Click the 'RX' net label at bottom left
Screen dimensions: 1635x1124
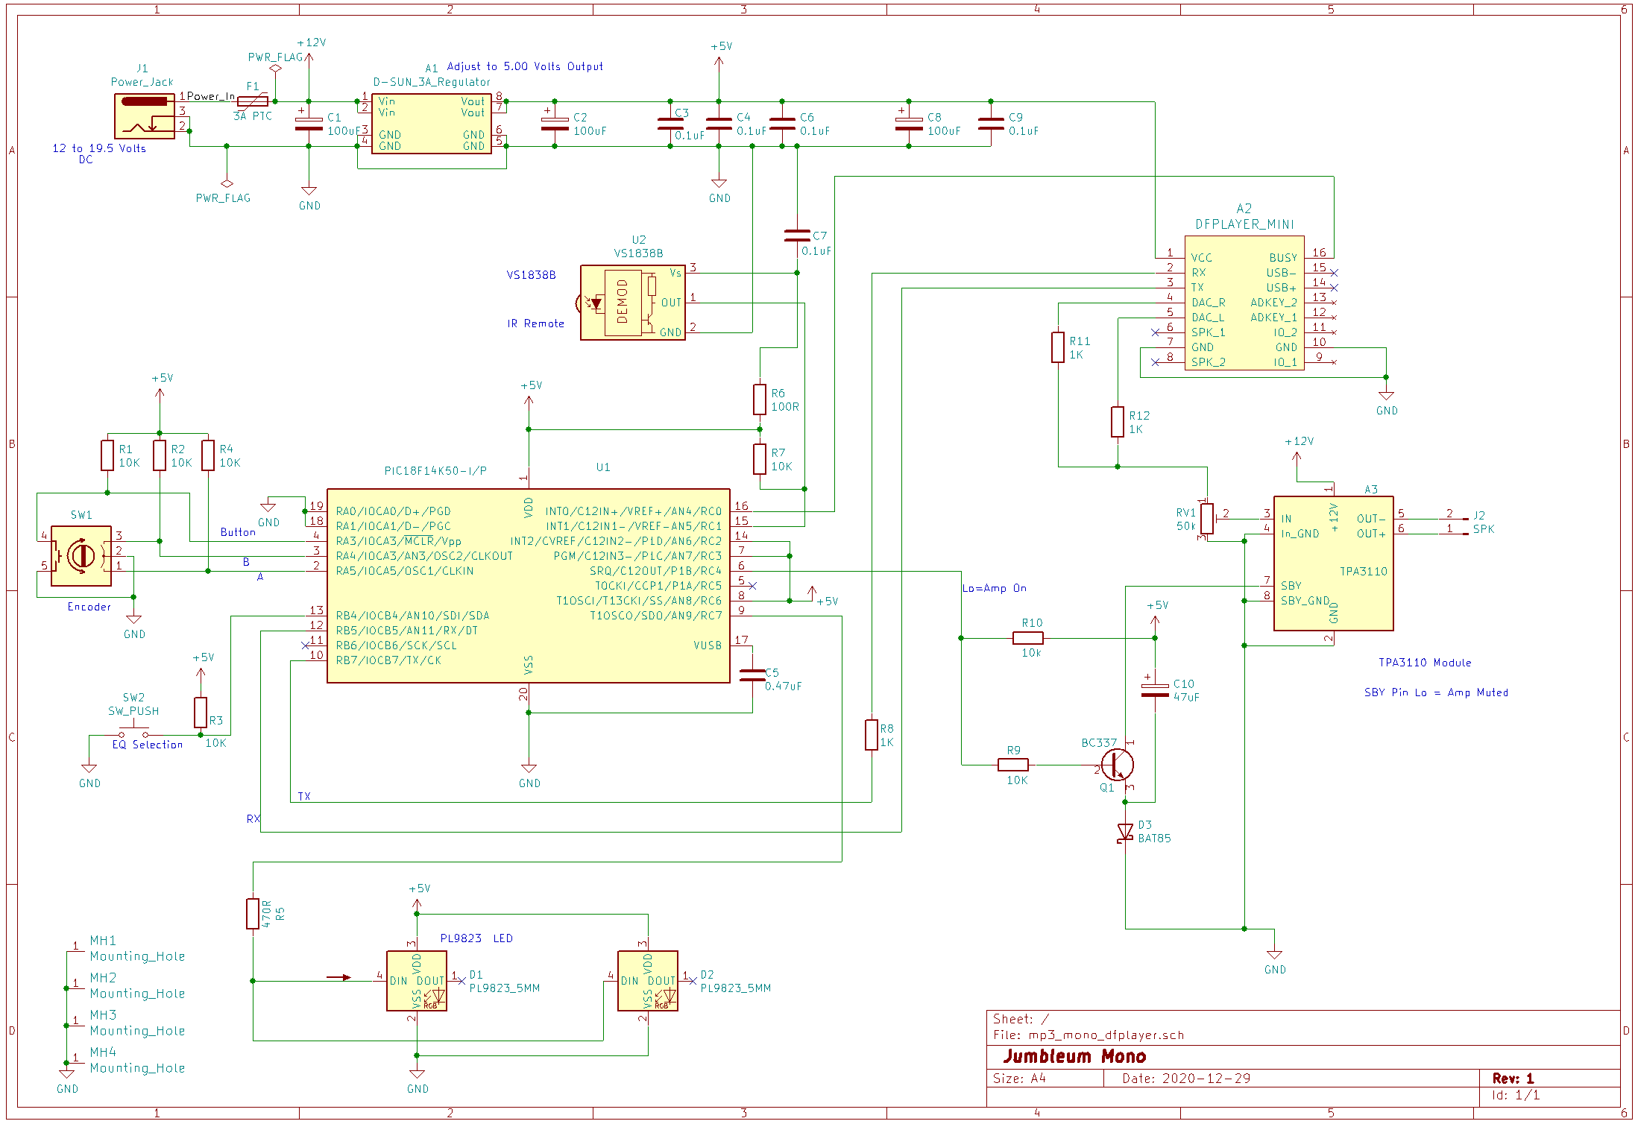tap(253, 819)
